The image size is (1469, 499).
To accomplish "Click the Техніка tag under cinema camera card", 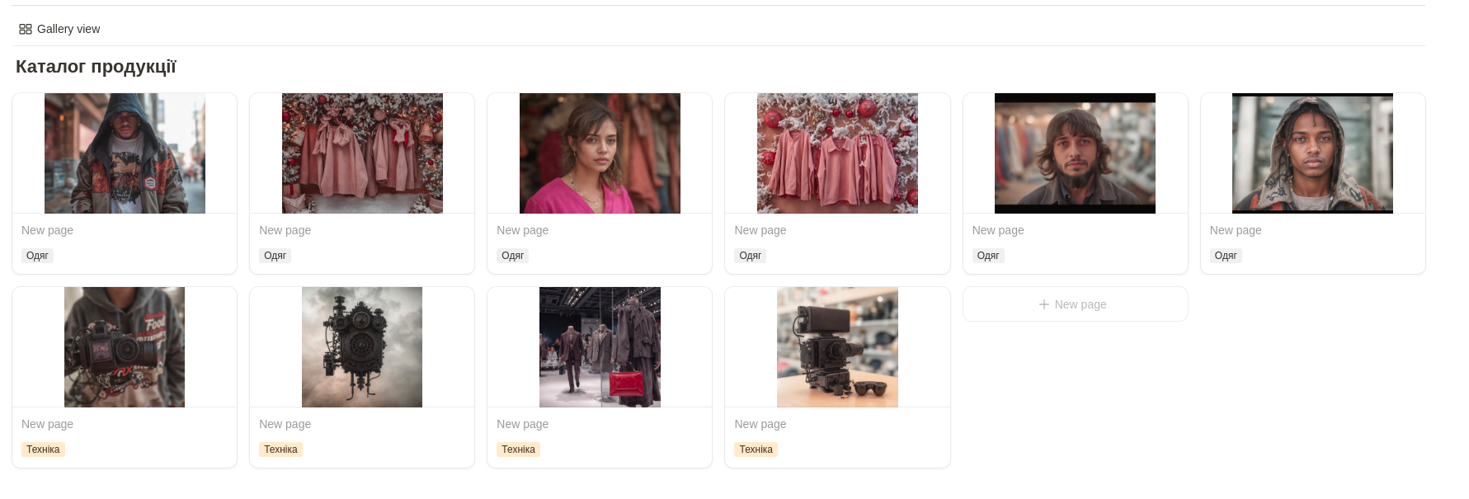I will (756, 450).
